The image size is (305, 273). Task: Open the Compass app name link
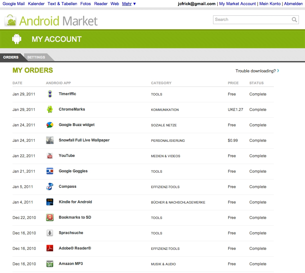67,187
